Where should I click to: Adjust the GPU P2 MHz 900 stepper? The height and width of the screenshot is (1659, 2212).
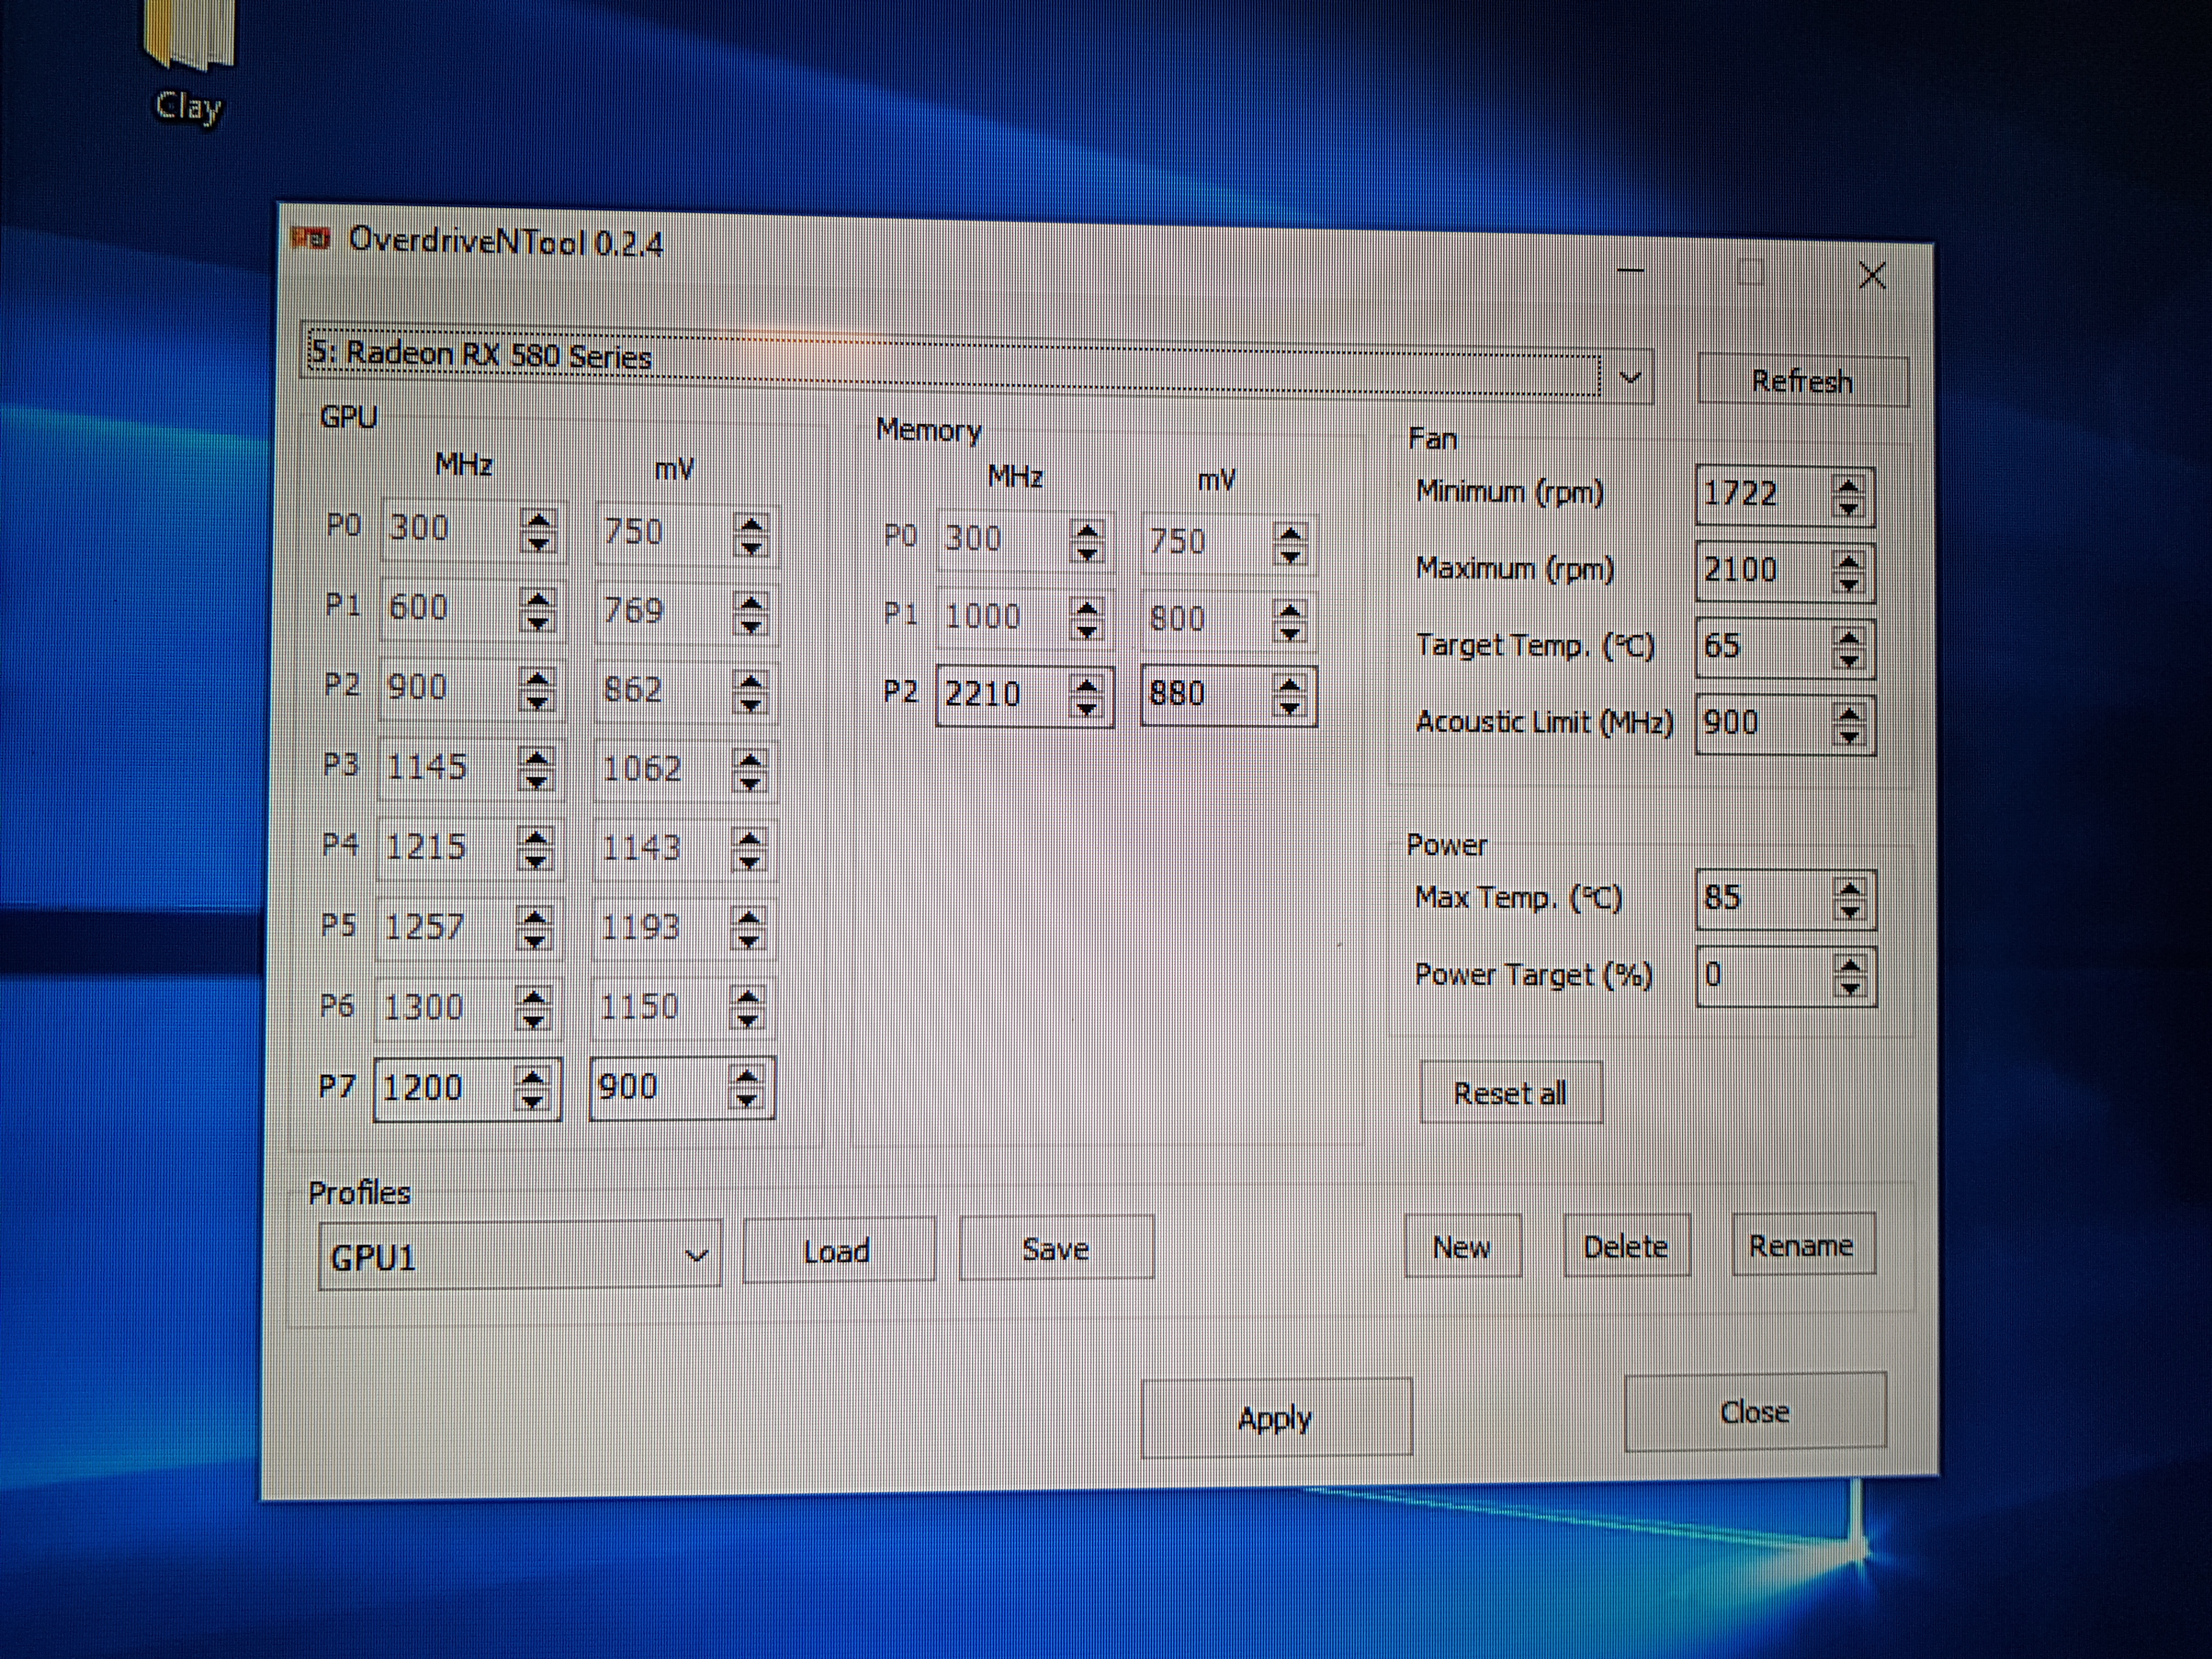coord(537,690)
